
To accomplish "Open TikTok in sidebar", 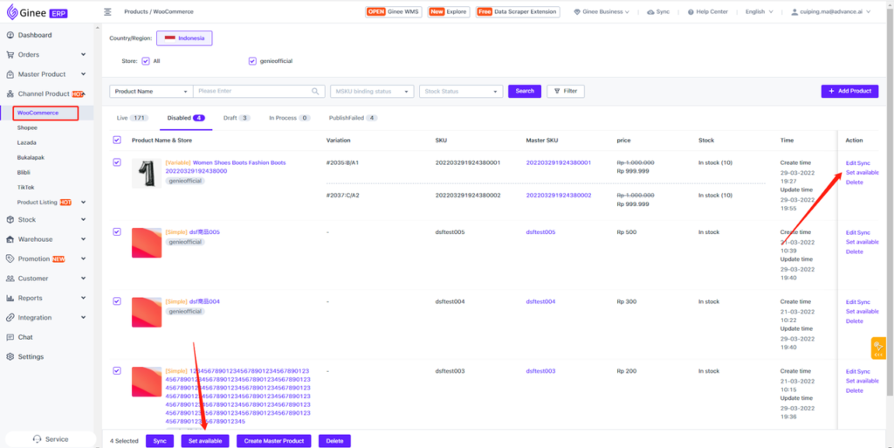I will [25, 187].
